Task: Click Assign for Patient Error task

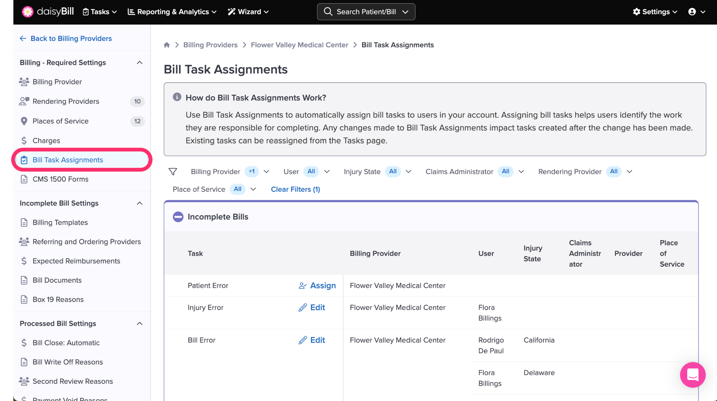Action: click(x=317, y=286)
